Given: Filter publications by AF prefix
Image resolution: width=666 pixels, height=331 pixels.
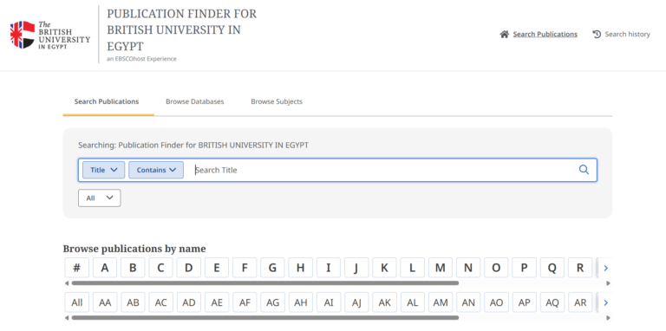Looking at the screenshot, I should coord(245,302).
